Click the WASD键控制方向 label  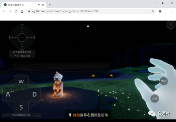[x=21, y=115]
